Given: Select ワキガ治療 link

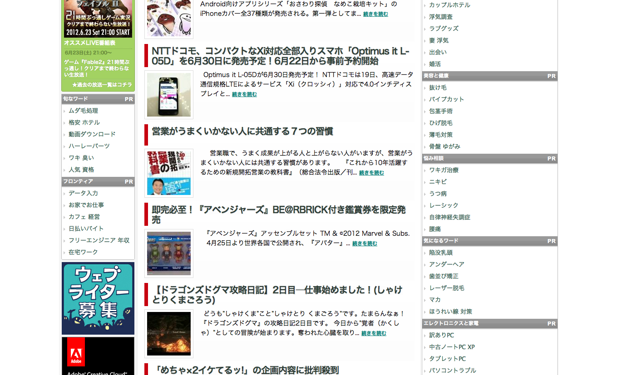Looking at the screenshot, I should pyautogui.click(x=444, y=170).
